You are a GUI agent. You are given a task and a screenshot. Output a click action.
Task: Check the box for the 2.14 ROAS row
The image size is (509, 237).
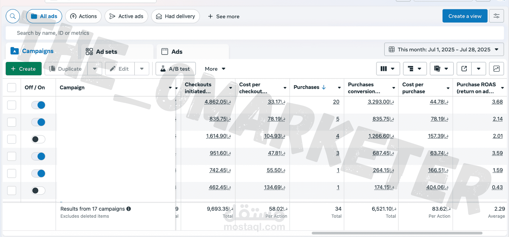tap(11, 122)
